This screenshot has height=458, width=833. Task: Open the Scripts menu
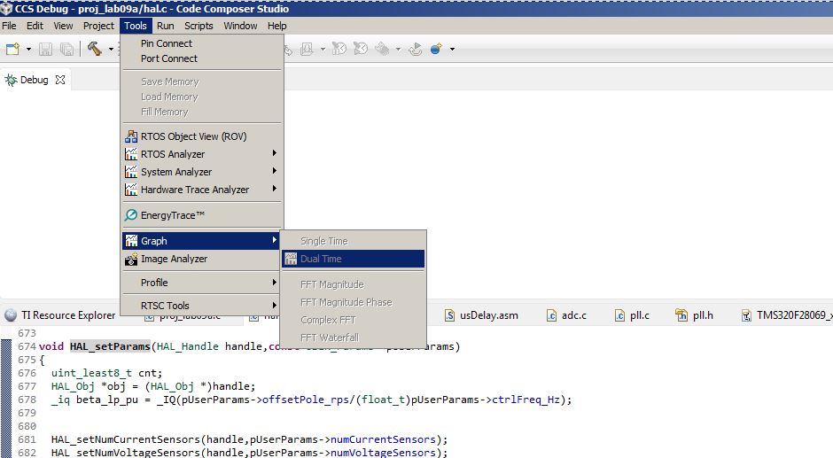(199, 26)
